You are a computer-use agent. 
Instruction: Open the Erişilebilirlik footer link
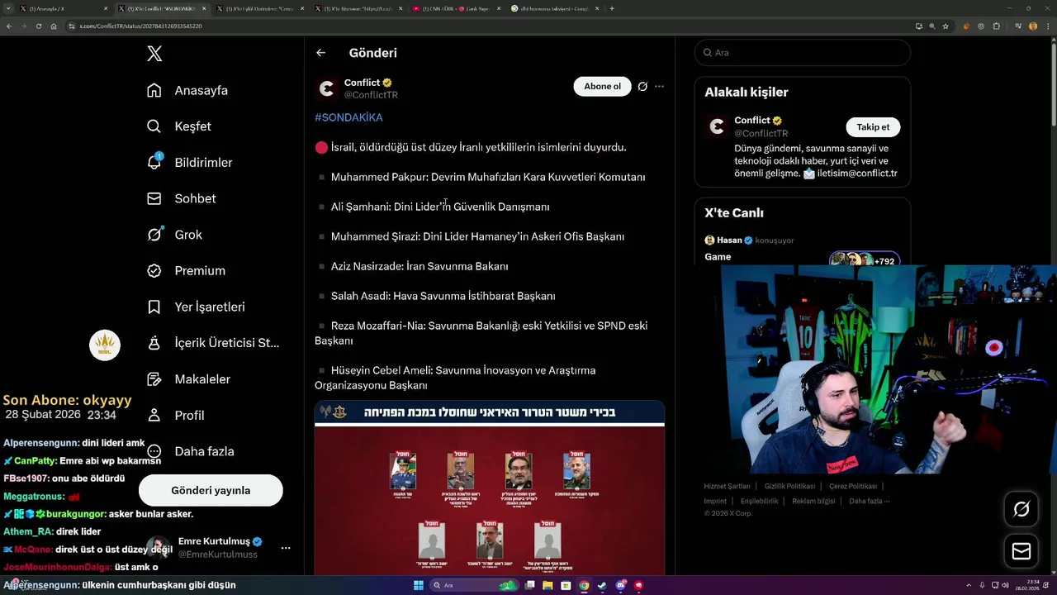point(759,501)
